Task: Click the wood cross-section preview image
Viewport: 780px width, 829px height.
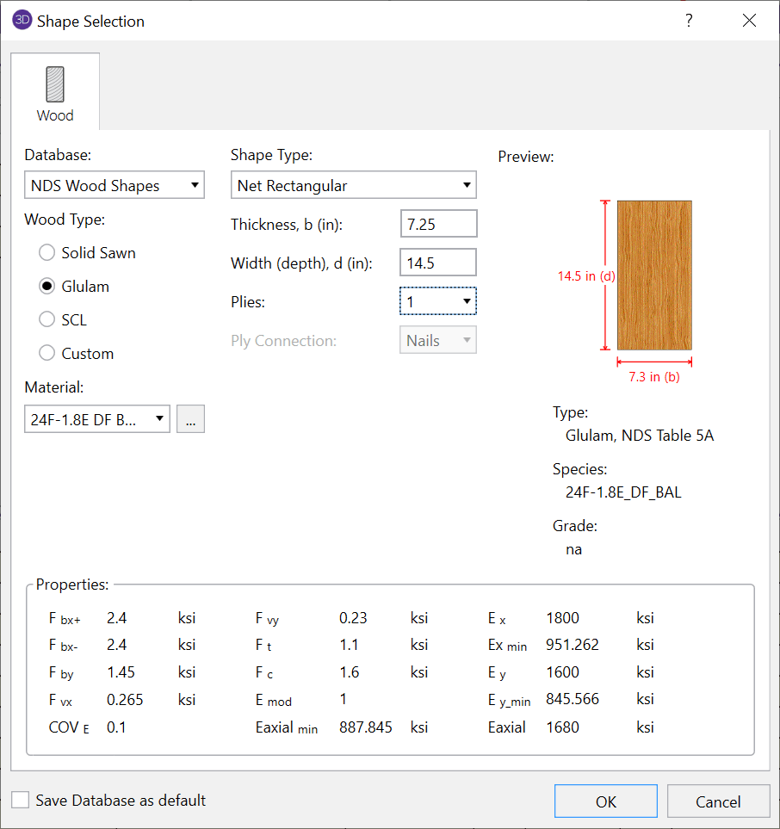Action: click(654, 275)
